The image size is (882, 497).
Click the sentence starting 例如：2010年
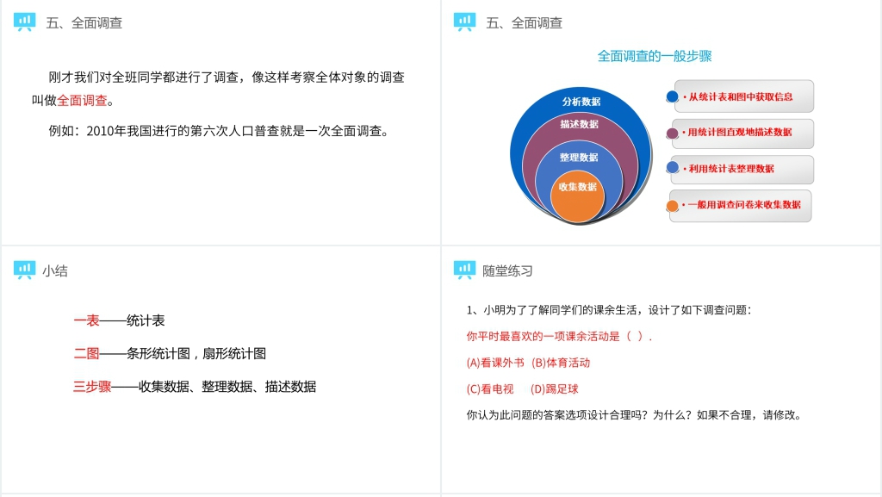pos(219,131)
